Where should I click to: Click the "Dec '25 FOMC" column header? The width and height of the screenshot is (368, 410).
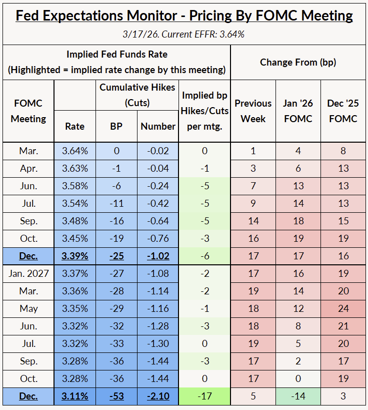(x=343, y=111)
